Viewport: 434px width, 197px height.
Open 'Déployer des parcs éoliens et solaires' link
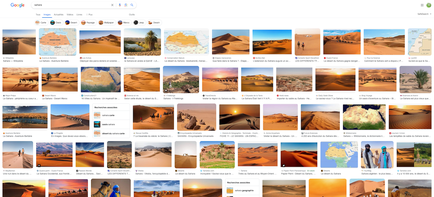click(100, 61)
